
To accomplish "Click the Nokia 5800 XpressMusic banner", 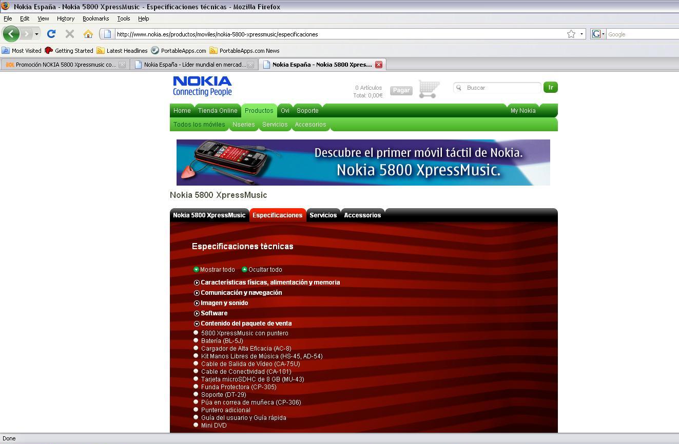I will 363,163.
